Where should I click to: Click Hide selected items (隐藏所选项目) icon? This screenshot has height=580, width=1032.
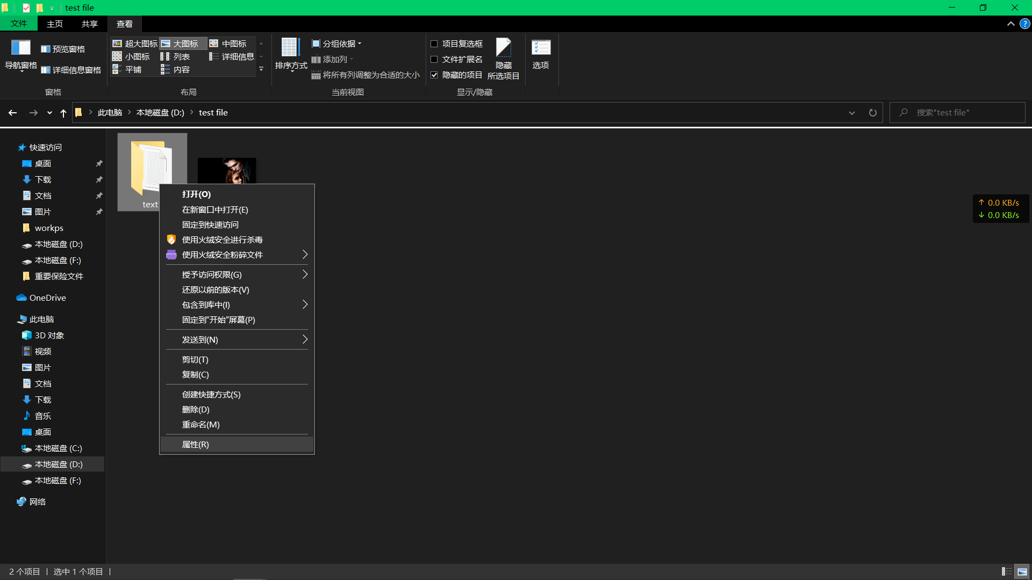click(503, 48)
